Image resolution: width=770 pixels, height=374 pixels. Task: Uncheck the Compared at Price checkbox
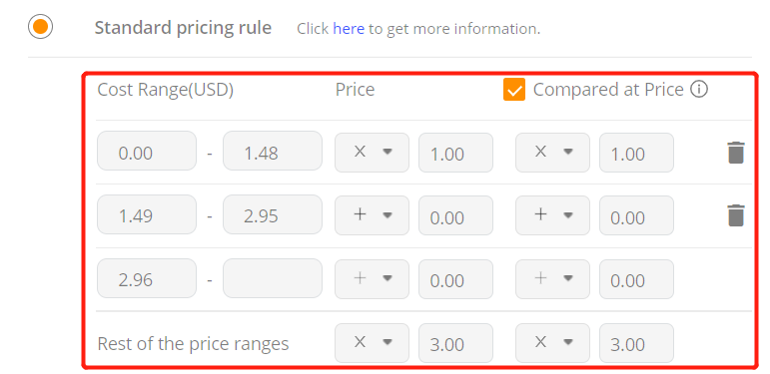pos(514,89)
